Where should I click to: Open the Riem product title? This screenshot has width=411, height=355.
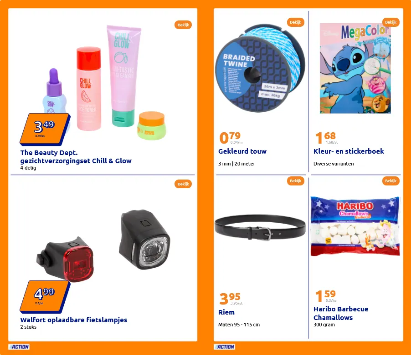point(226,312)
